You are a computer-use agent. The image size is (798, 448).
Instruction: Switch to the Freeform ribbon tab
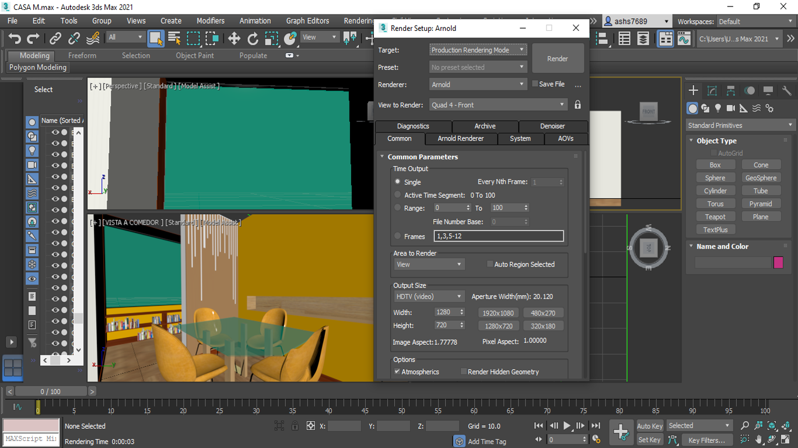click(x=82, y=55)
